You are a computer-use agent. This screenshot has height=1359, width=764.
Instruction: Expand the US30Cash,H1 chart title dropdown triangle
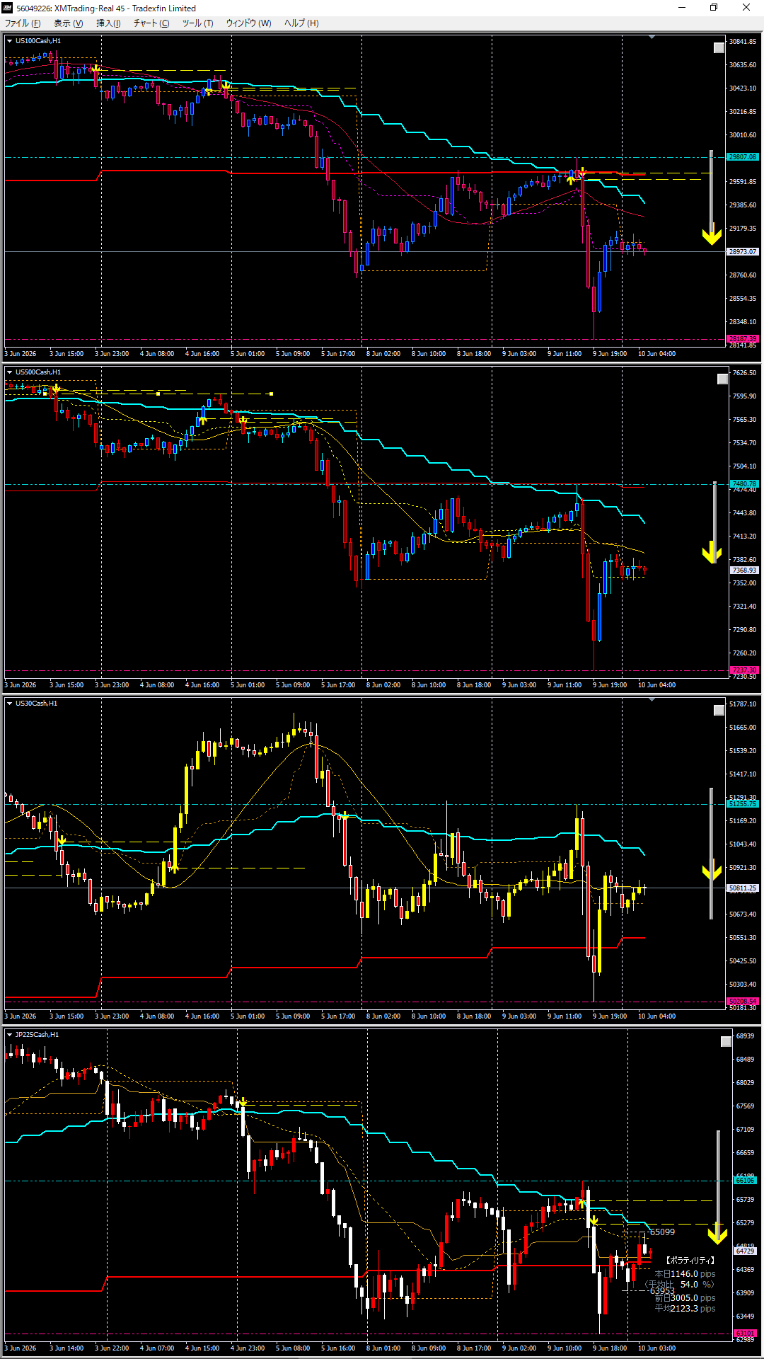coord(10,704)
